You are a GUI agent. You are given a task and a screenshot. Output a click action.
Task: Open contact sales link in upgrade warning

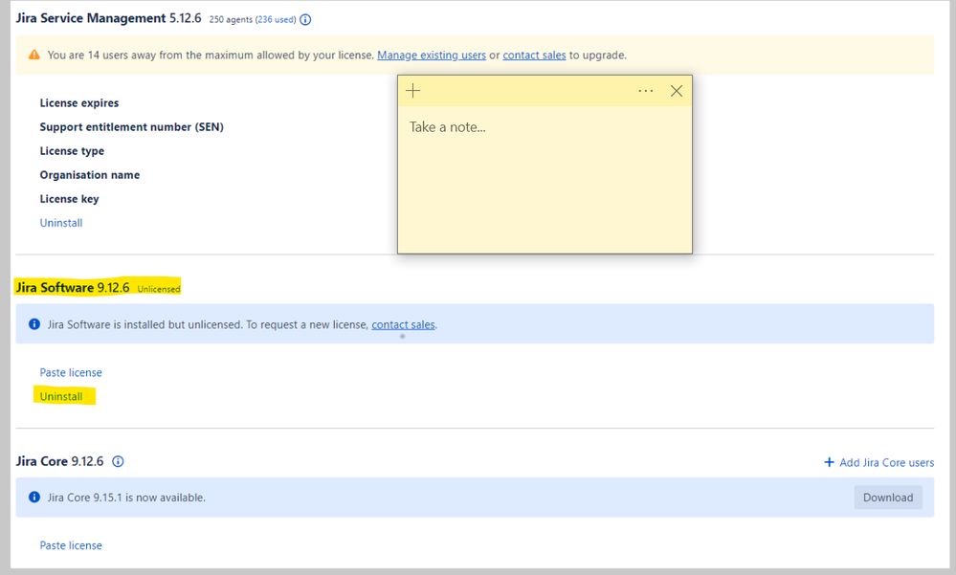(534, 55)
